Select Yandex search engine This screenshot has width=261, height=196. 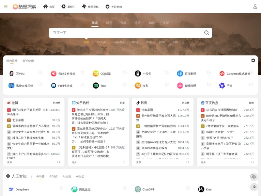point(119,42)
